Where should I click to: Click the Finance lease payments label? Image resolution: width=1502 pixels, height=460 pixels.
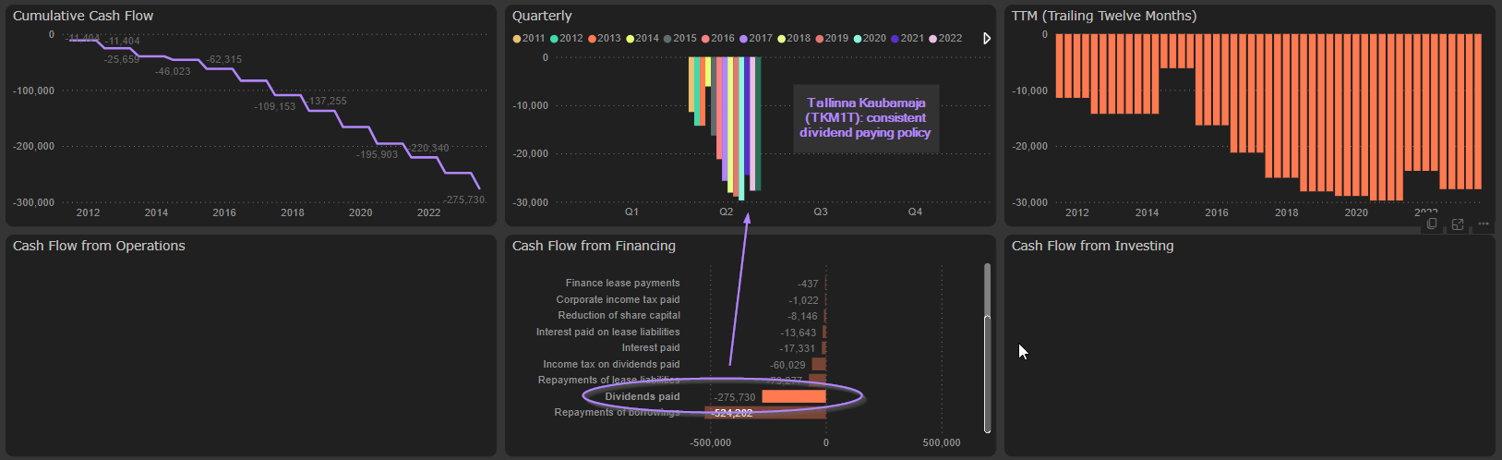pyautogui.click(x=622, y=284)
